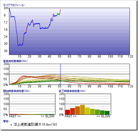Click the 200 label on end saturation chart
Screen dimensions: 138x131
pyautogui.click(x=62, y=94)
